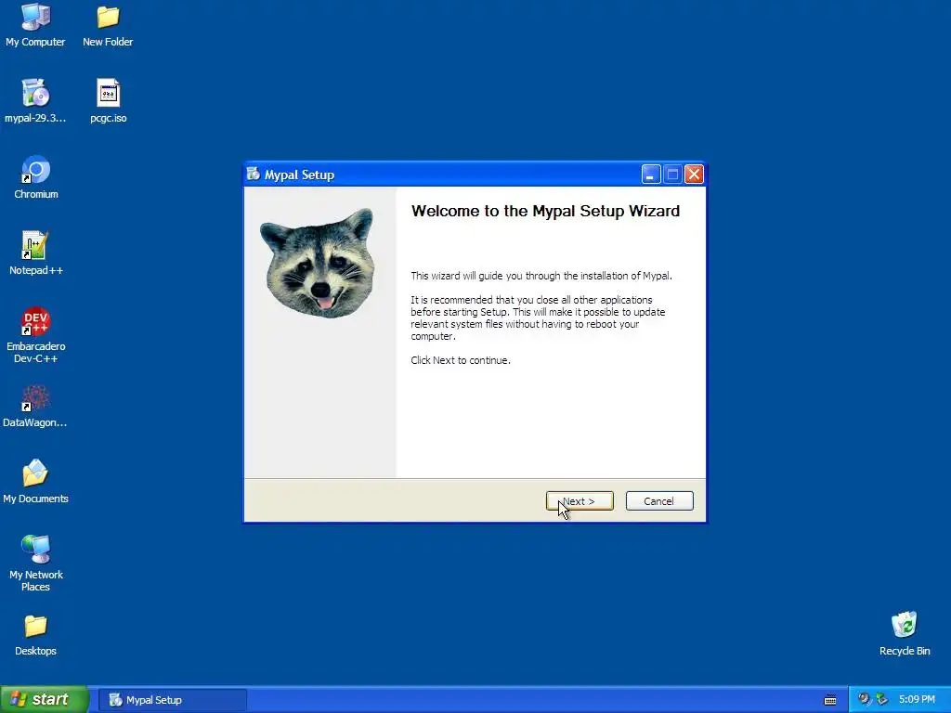Click the Mypal Setup taskbar button
Image resolution: width=951 pixels, height=713 pixels.
click(172, 700)
